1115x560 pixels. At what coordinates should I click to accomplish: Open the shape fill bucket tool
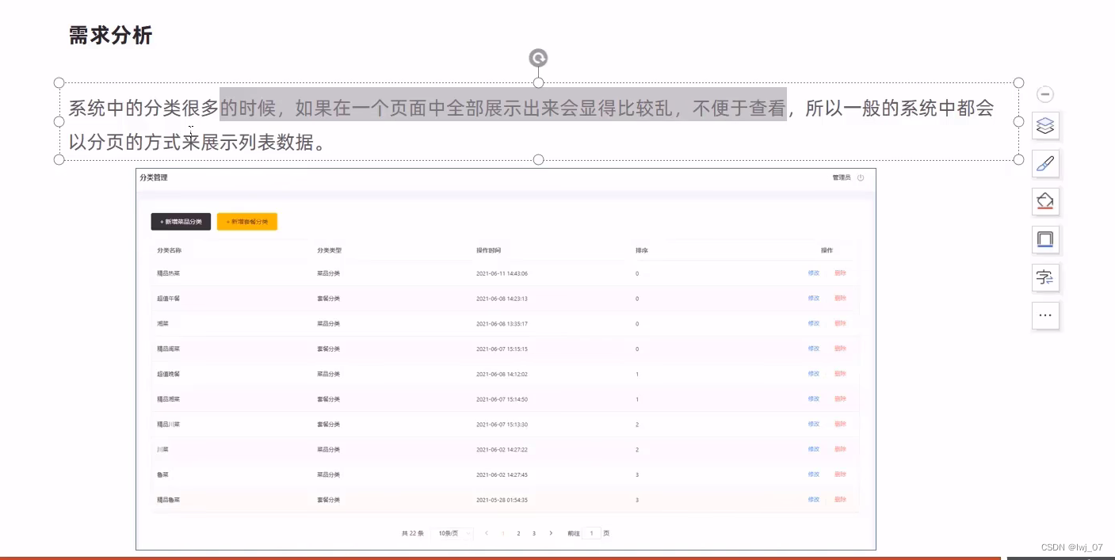1045,201
